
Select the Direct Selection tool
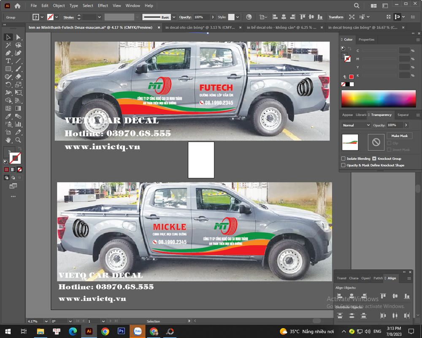[x=18, y=37]
